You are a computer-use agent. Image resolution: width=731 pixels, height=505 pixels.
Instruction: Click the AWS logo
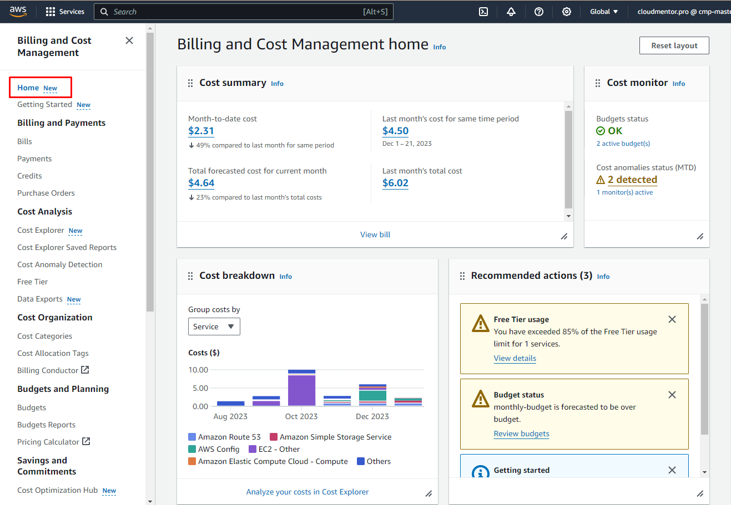point(18,12)
